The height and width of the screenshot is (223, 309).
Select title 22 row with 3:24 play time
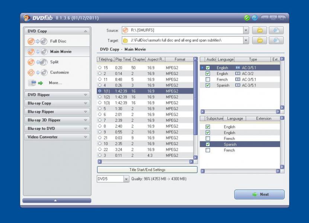click(145, 150)
